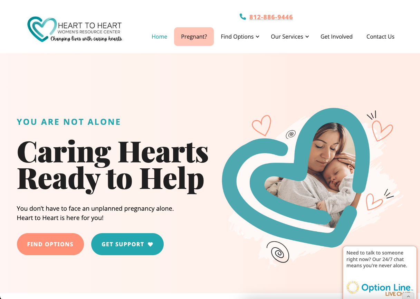
Task: Go to the Get Involved page
Action: pyautogui.click(x=336, y=37)
